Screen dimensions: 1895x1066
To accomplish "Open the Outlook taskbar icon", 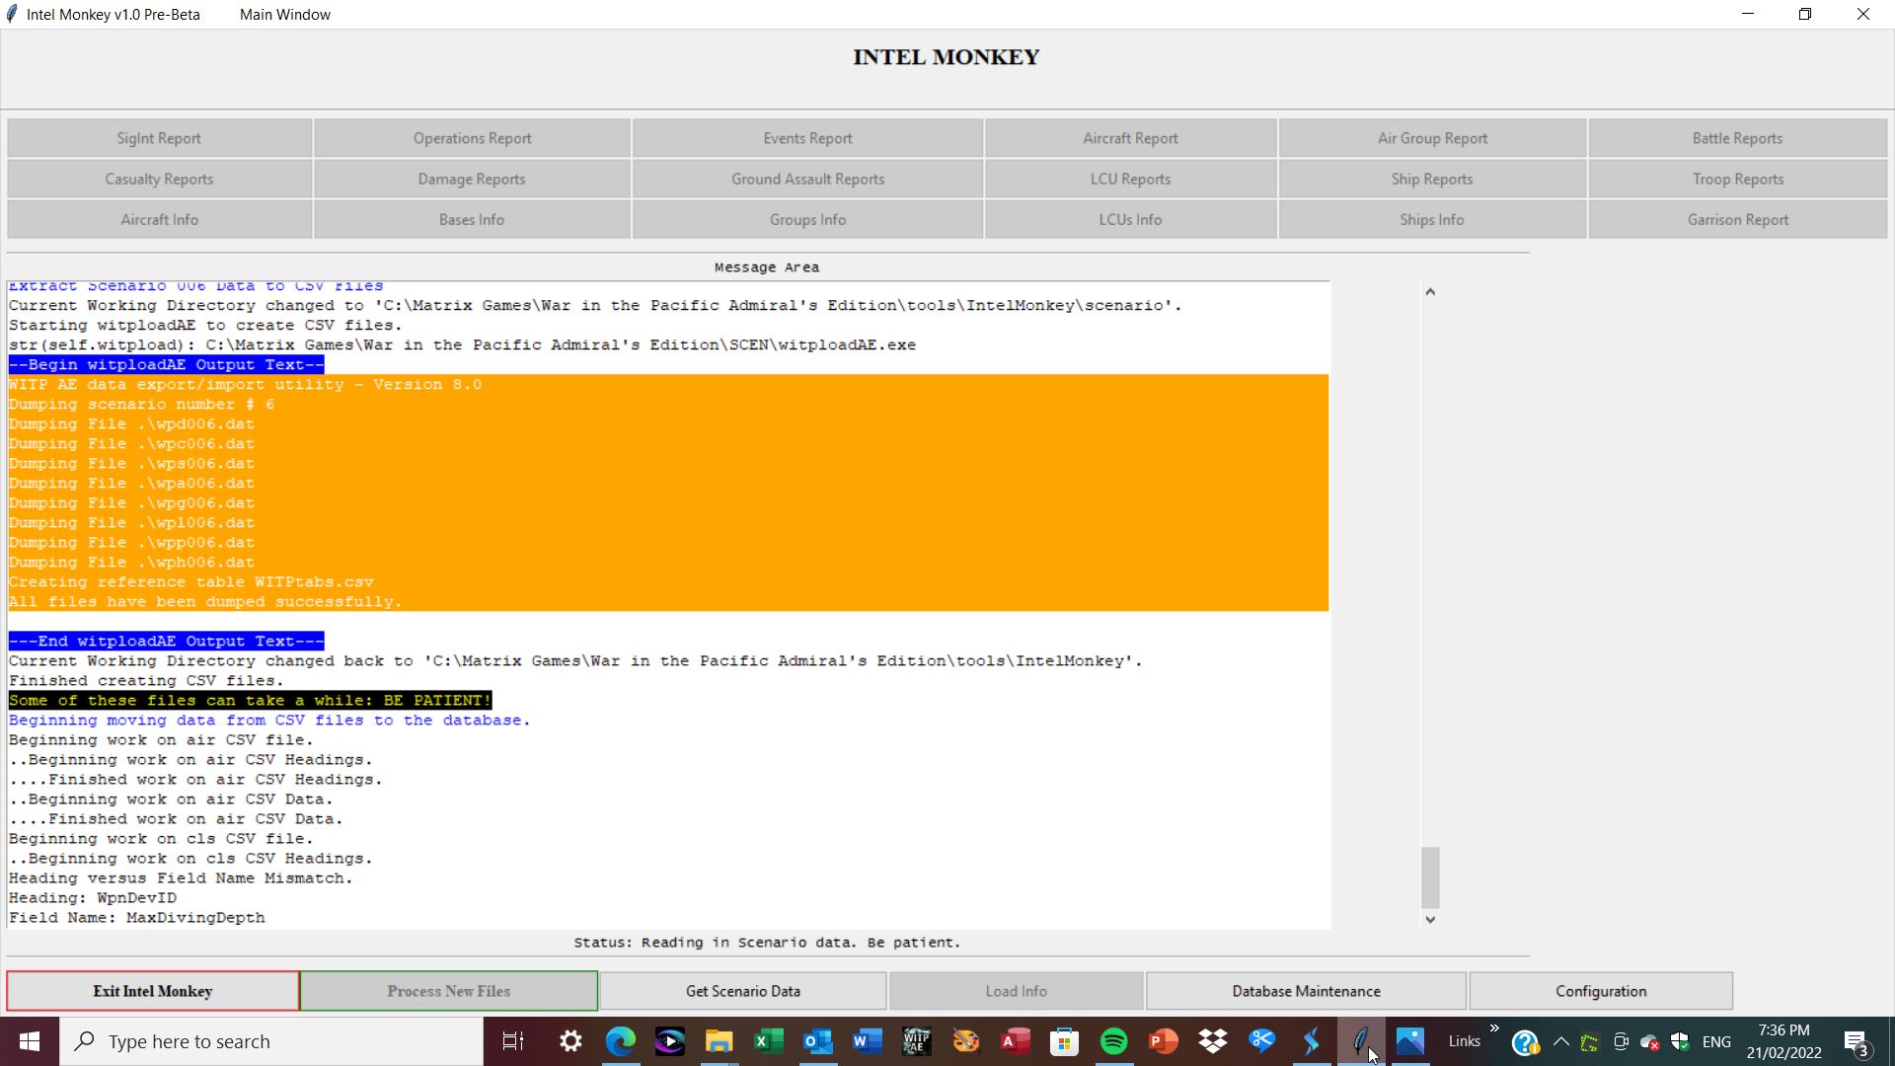I will tap(817, 1041).
